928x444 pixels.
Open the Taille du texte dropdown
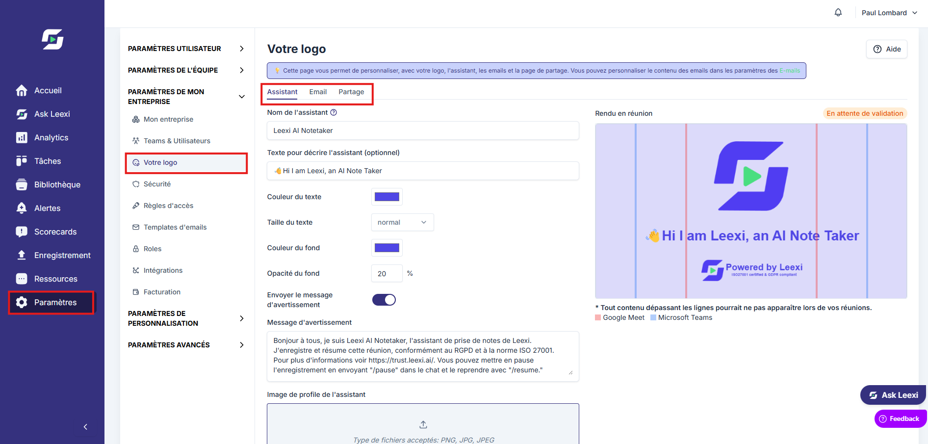tap(402, 222)
